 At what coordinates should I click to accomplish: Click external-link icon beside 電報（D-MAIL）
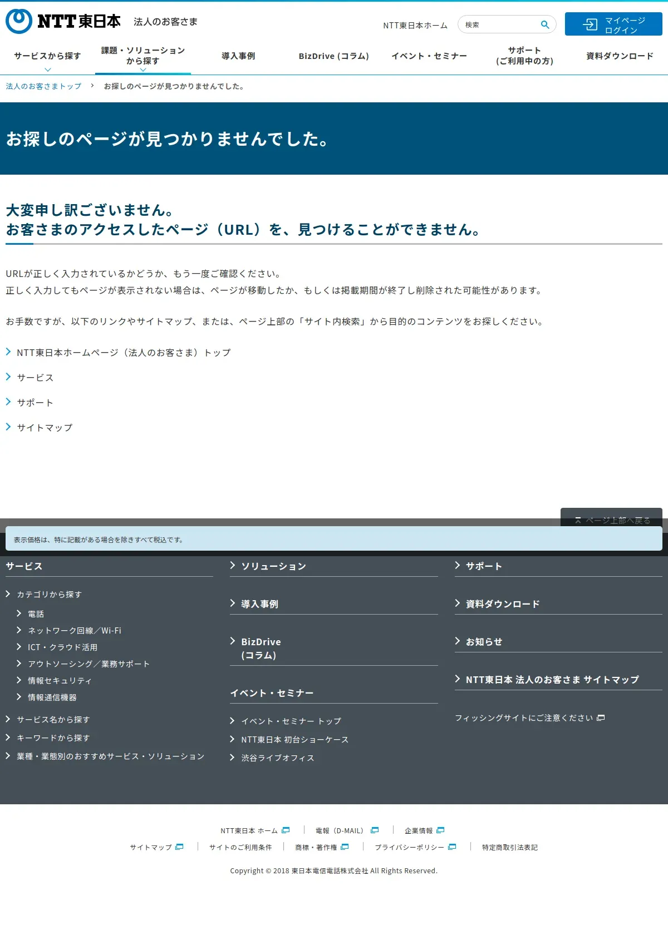point(375,830)
